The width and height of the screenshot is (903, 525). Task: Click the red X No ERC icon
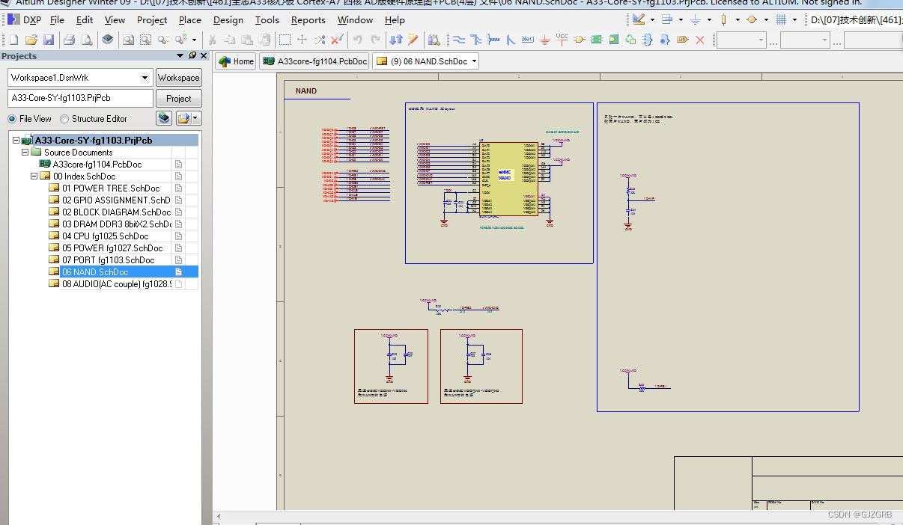point(700,40)
